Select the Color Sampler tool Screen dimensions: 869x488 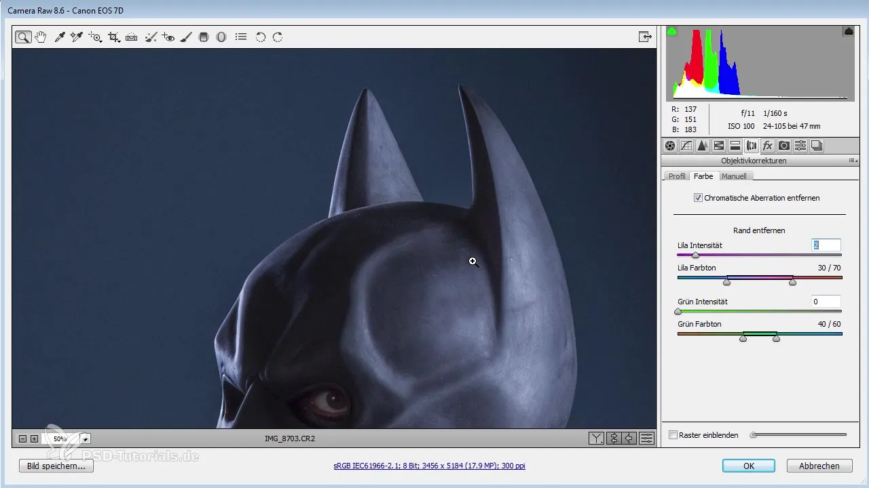point(77,37)
